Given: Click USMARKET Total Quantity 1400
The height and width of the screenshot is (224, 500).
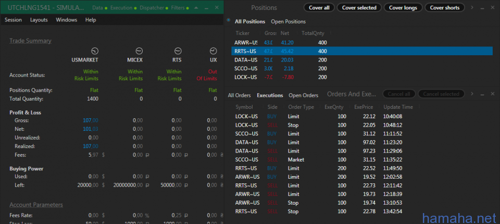Looking at the screenshot, I should tap(93, 99).
